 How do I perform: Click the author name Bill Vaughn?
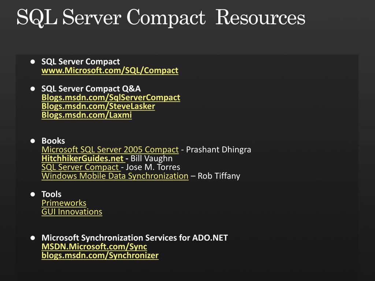(x=151, y=158)
